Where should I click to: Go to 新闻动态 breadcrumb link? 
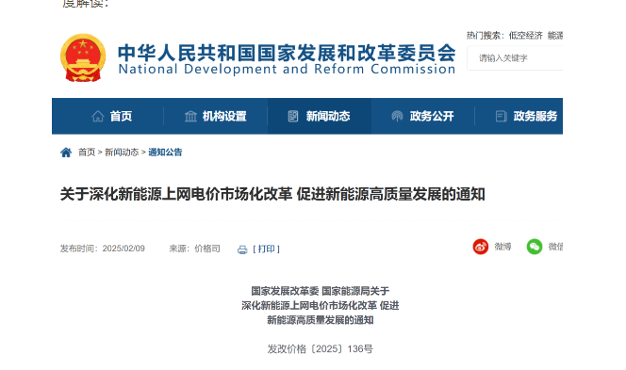coord(122,153)
